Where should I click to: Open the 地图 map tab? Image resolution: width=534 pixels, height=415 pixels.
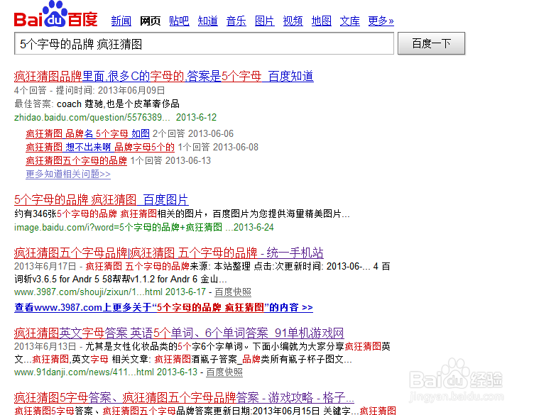tap(322, 21)
